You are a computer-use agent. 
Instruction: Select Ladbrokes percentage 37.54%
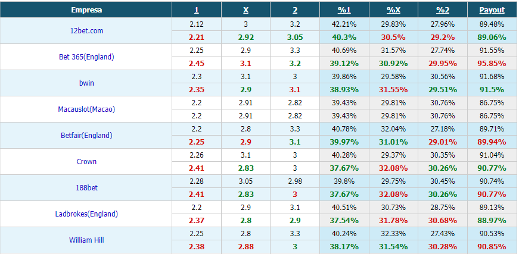click(344, 220)
